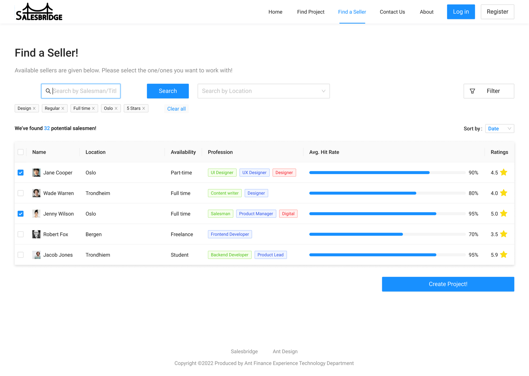This screenshot has width=529, height=376.
Task: Click Robert Fox's avatar
Action: 36,234
